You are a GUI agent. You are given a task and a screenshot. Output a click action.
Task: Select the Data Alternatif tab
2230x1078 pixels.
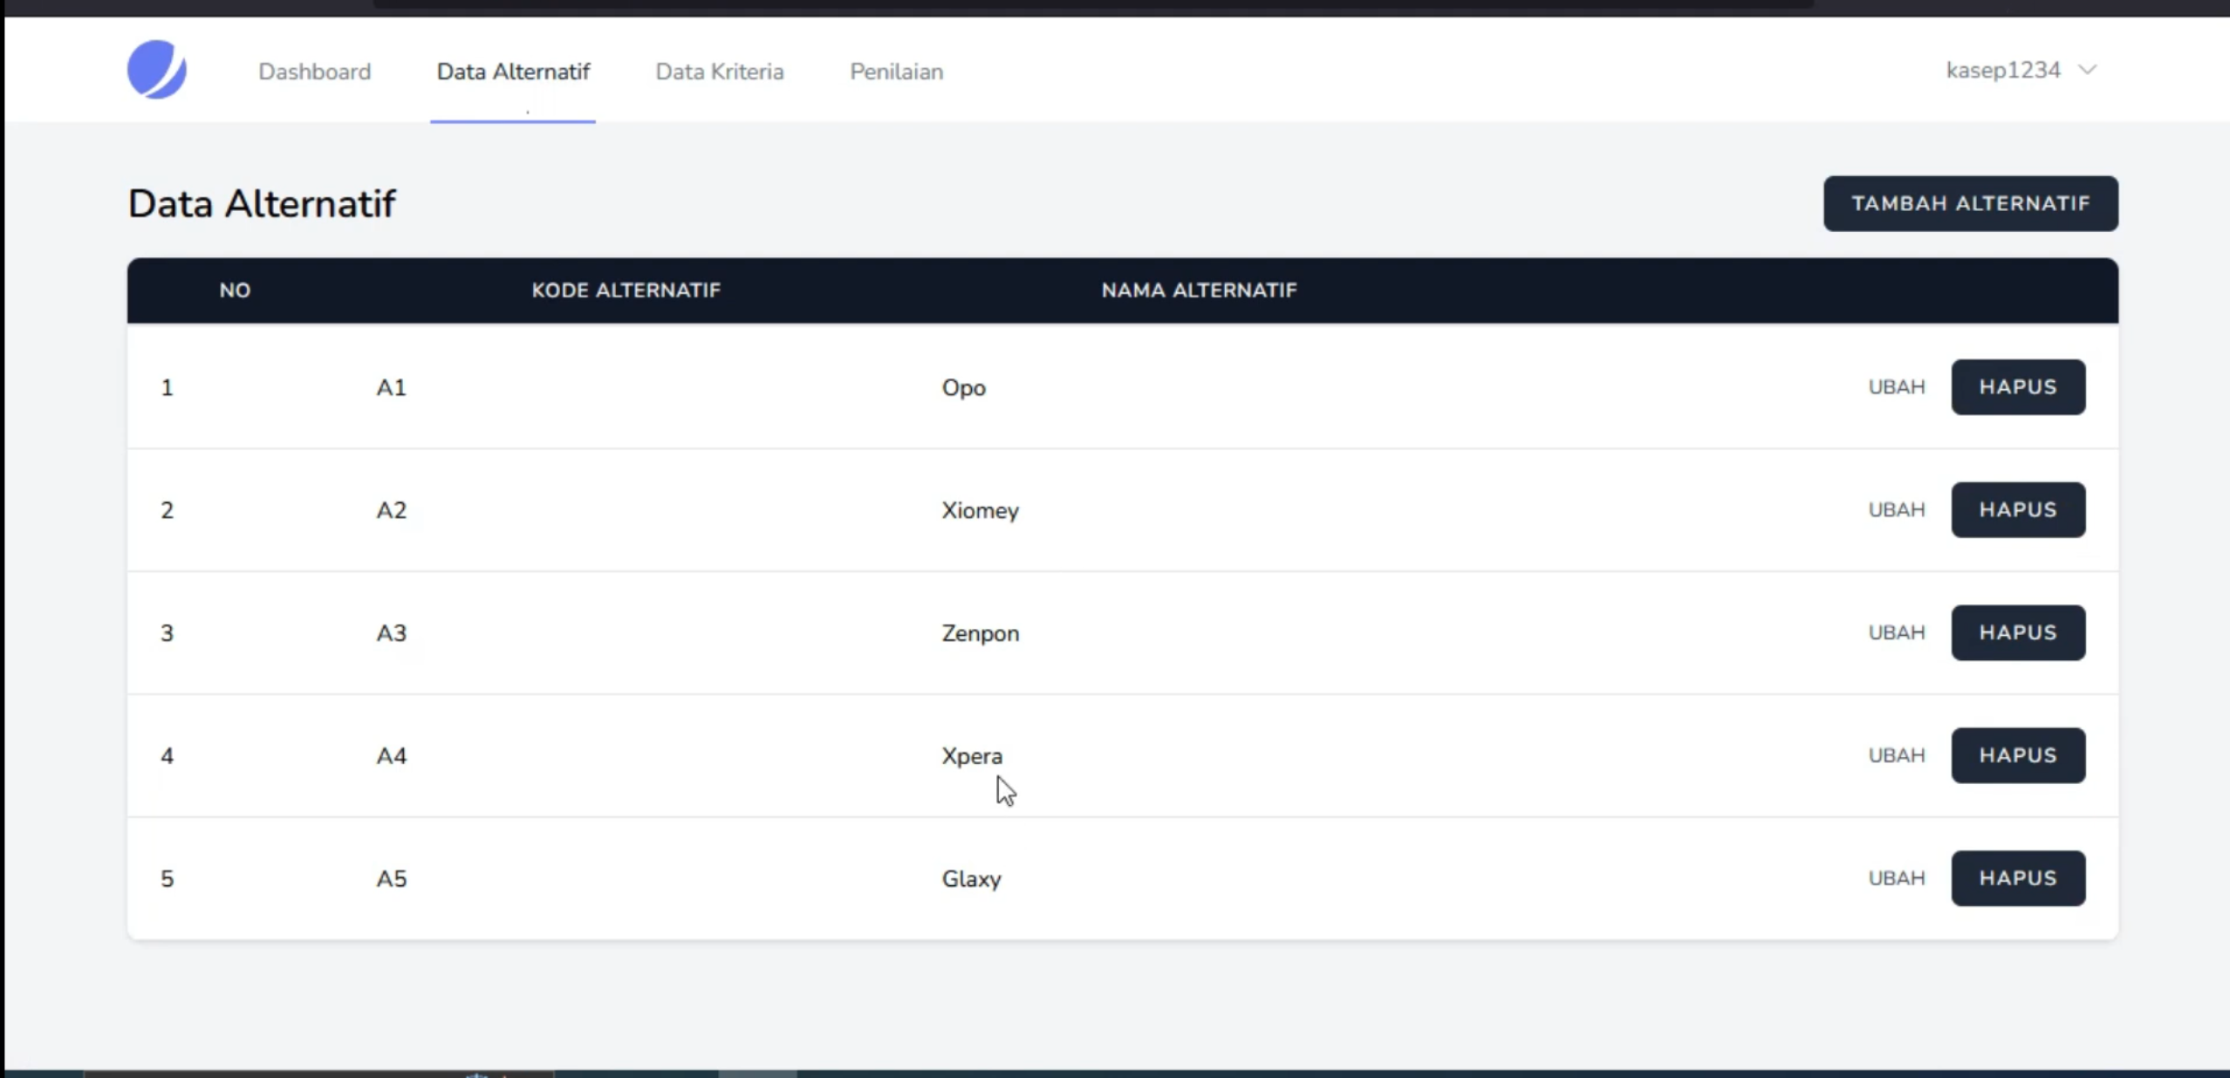click(x=513, y=72)
